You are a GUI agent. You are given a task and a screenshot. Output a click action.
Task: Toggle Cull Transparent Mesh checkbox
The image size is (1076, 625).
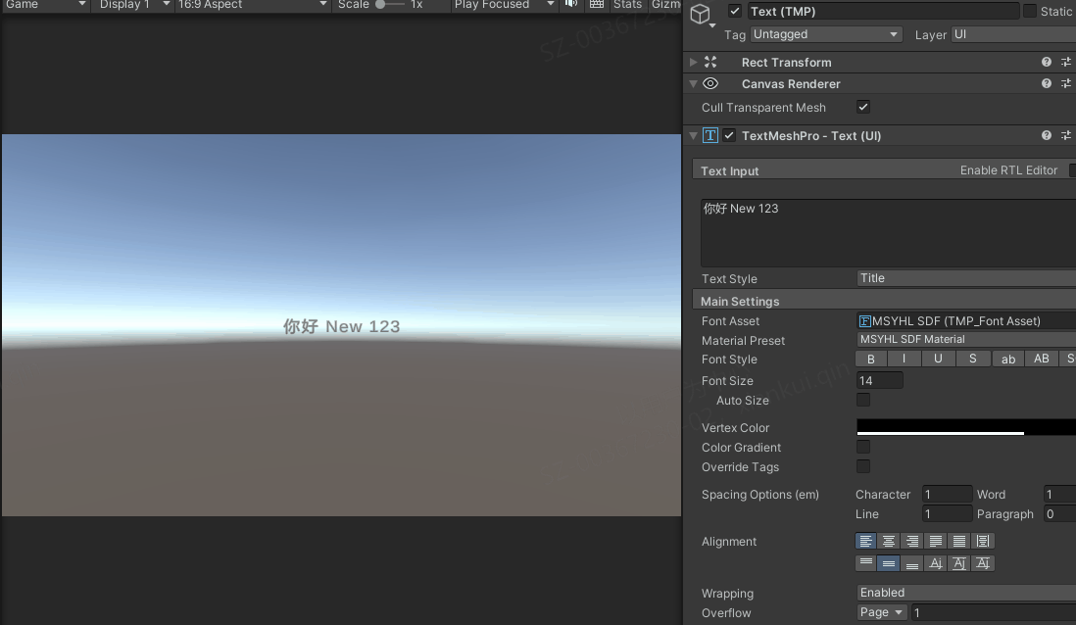pyautogui.click(x=863, y=107)
